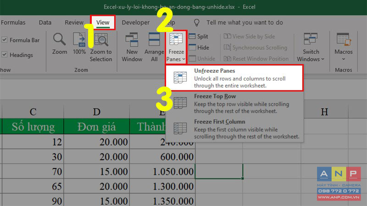Select Đơn giá cell in row with 70

[96, 171]
